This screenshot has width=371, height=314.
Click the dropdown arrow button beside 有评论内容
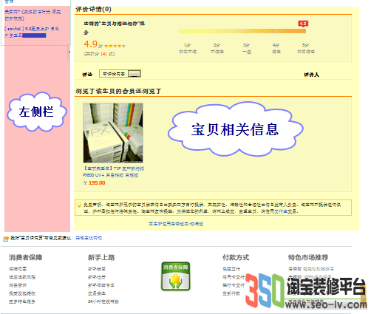(135, 74)
